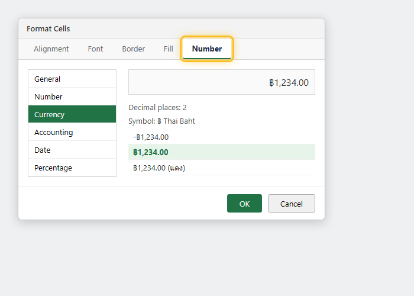Go to the Border tab
Viewport: 414px width, 296px height.
[x=133, y=49]
